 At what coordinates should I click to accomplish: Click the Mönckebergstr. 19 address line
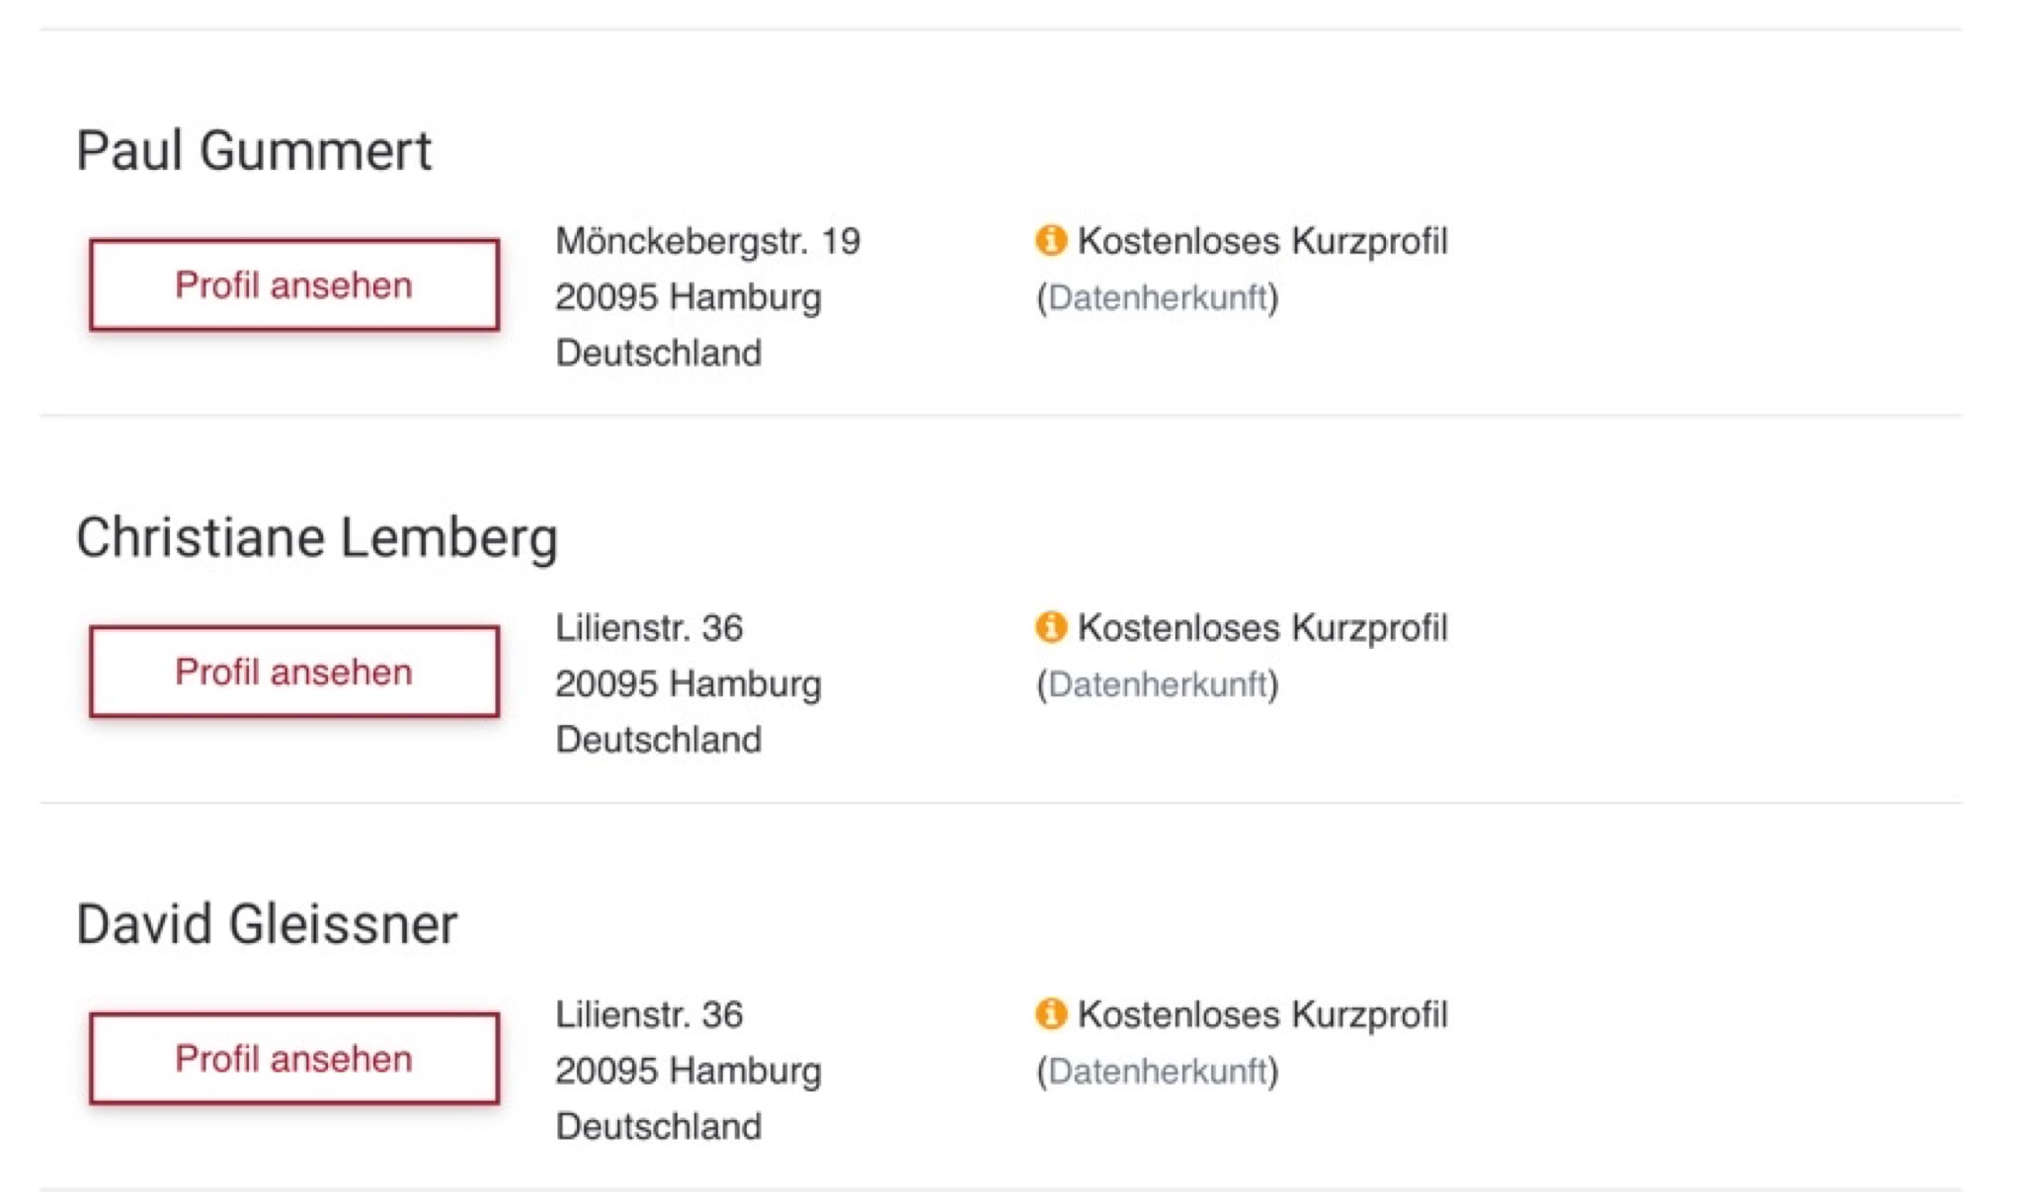[707, 241]
